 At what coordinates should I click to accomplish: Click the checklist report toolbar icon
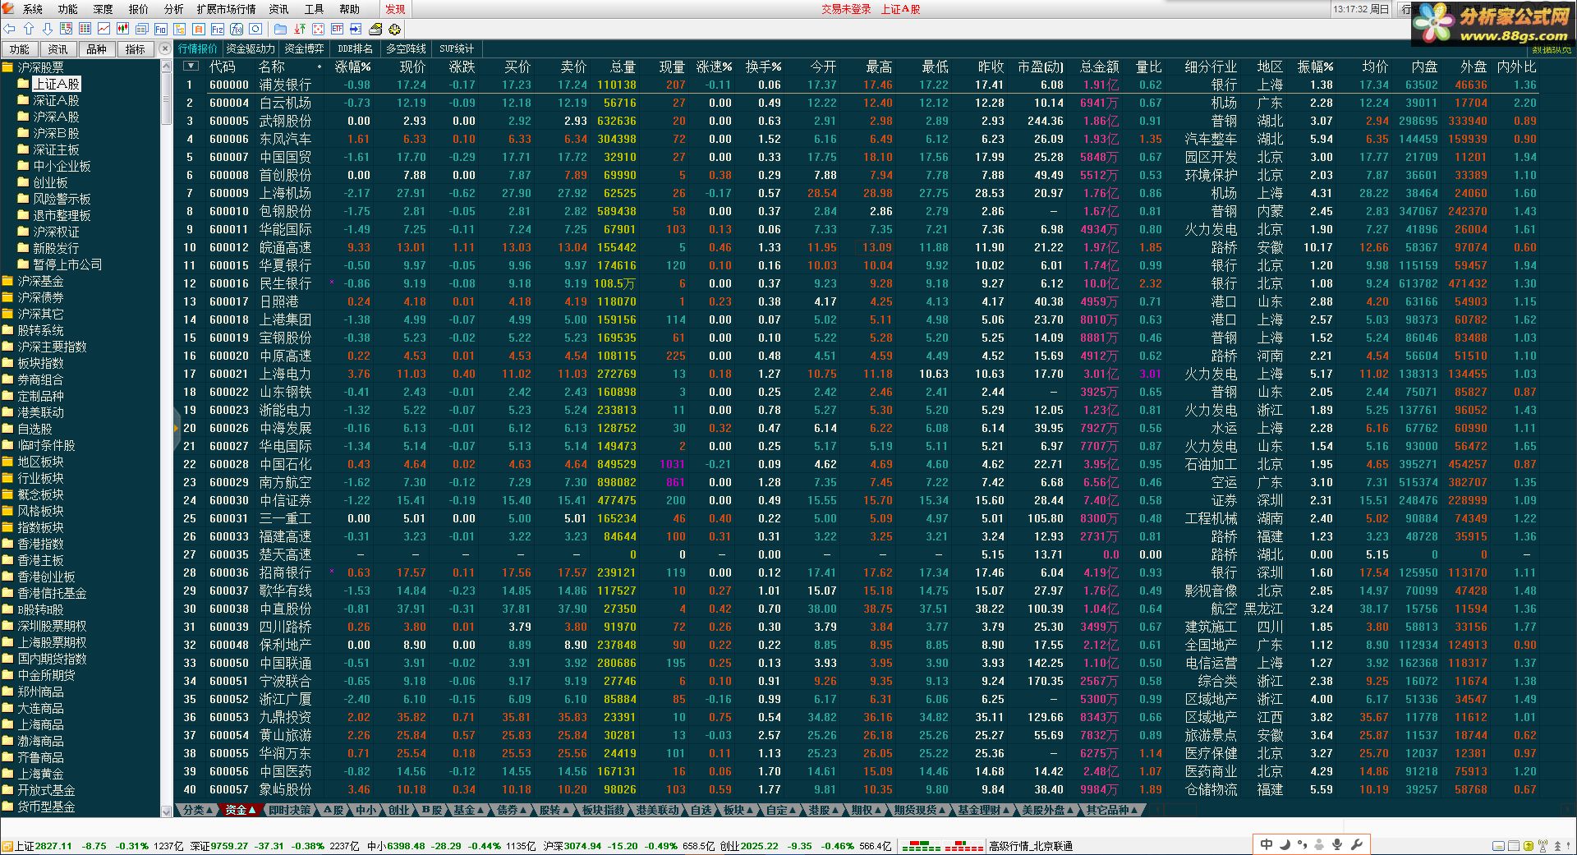[67, 29]
